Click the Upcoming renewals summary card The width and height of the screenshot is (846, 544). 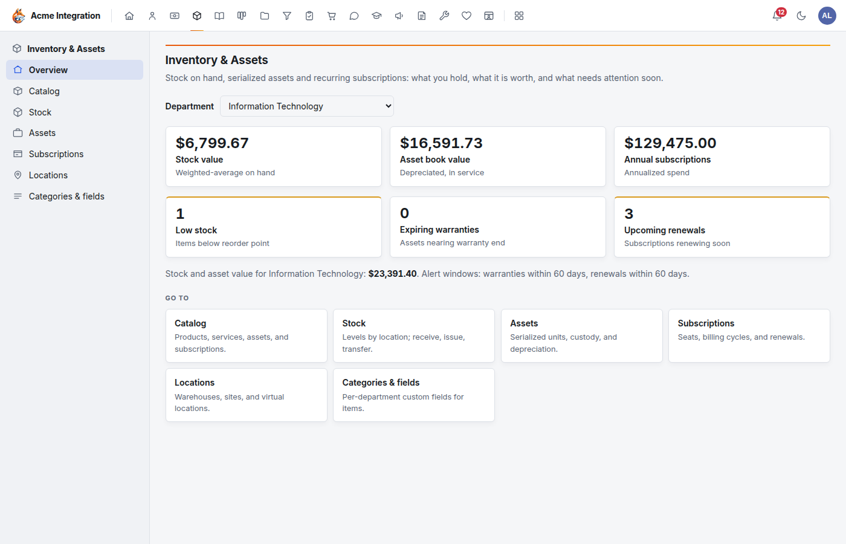pos(722,227)
